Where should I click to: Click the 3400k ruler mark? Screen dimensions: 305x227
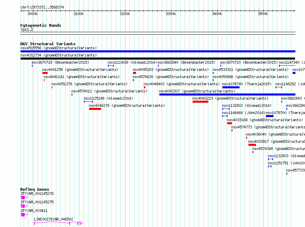(217, 14)
